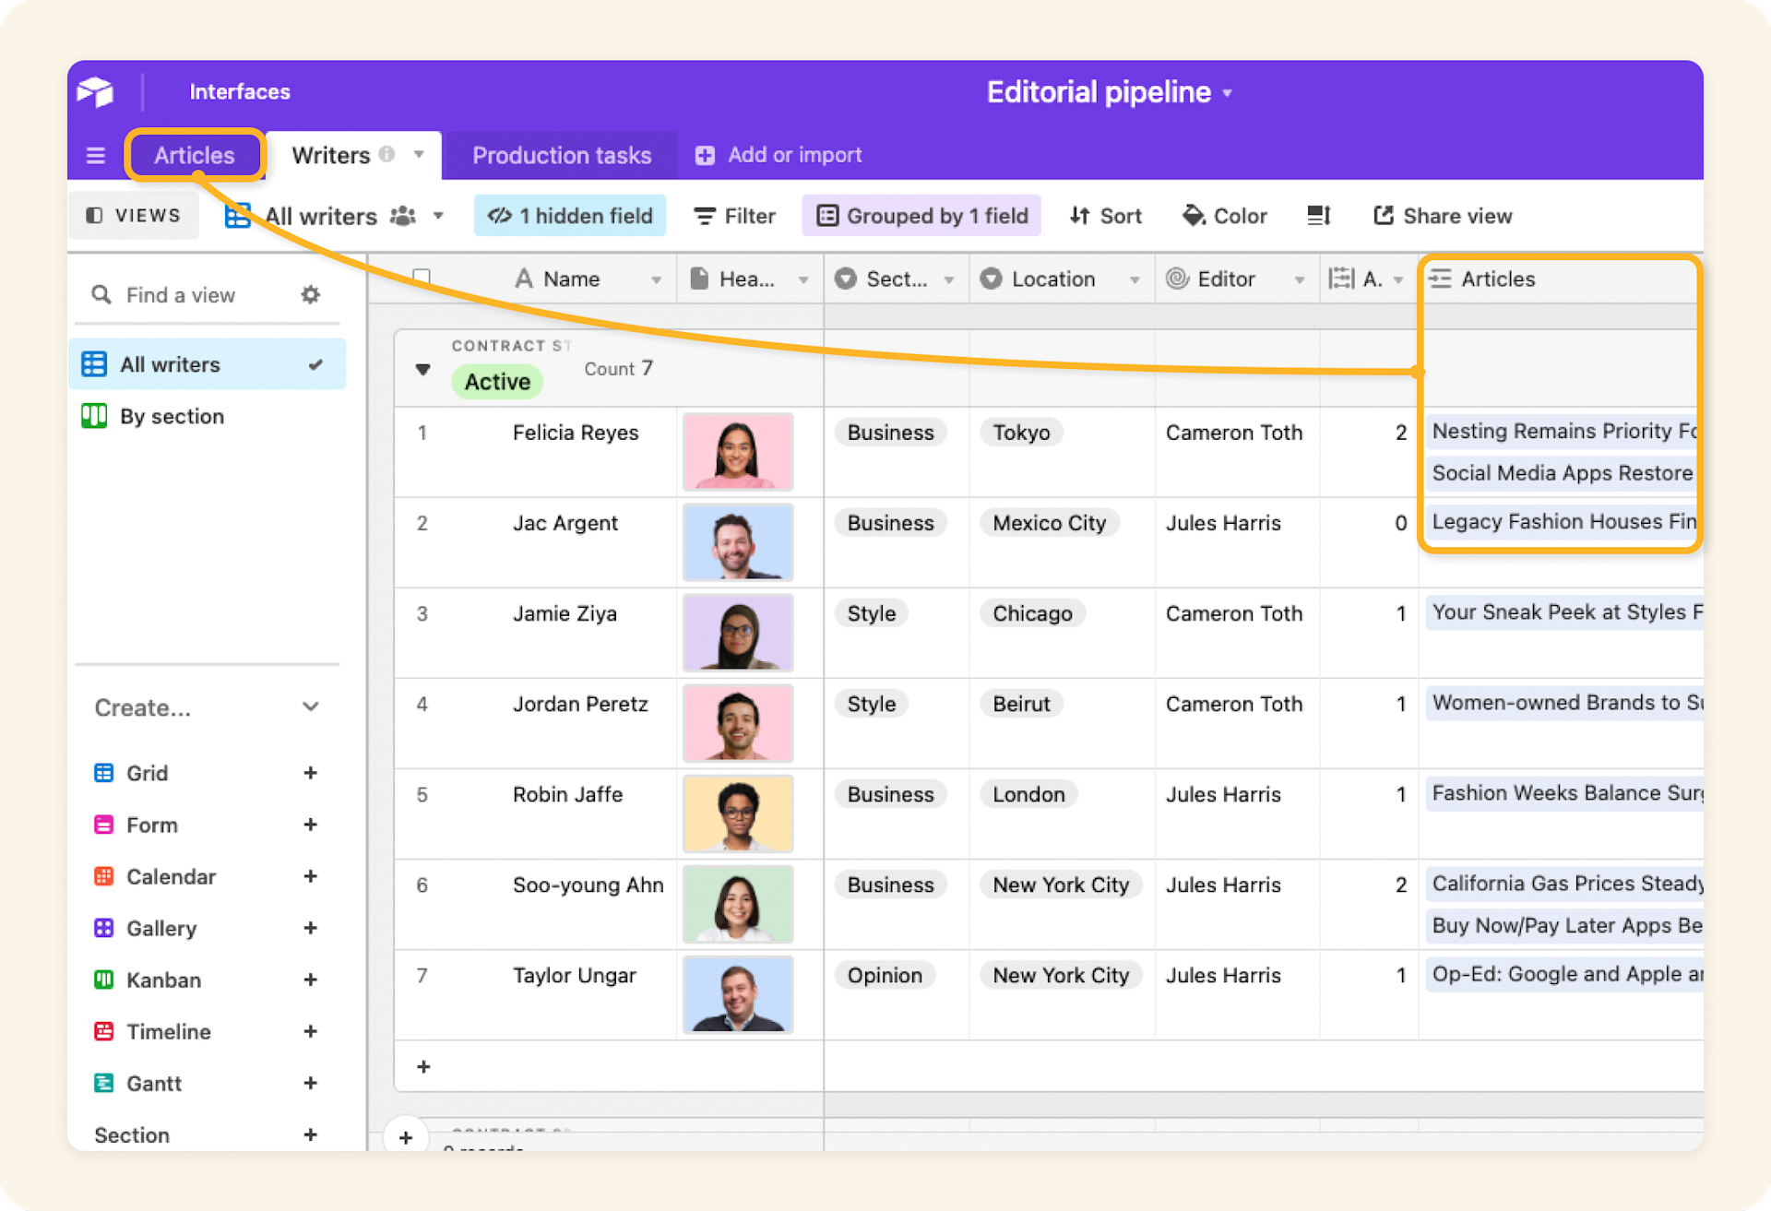Open the sidebar hamburger menu

click(95, 155)
